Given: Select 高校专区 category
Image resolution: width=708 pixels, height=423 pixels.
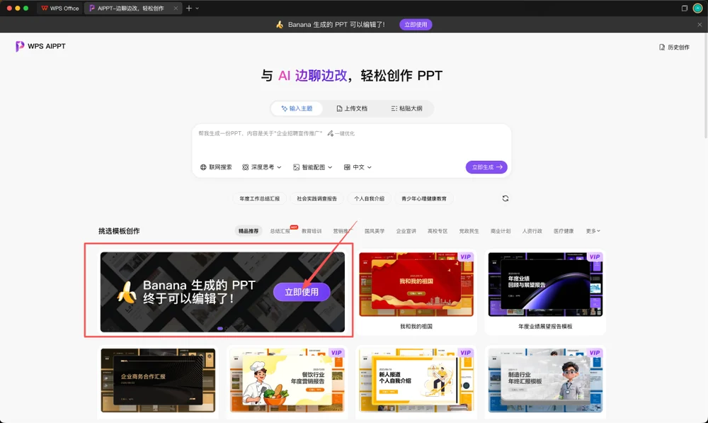Looking at the screenshot, I should (438, 231).
